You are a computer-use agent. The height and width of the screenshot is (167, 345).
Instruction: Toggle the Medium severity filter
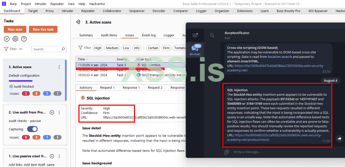click(x=112, y=48)
